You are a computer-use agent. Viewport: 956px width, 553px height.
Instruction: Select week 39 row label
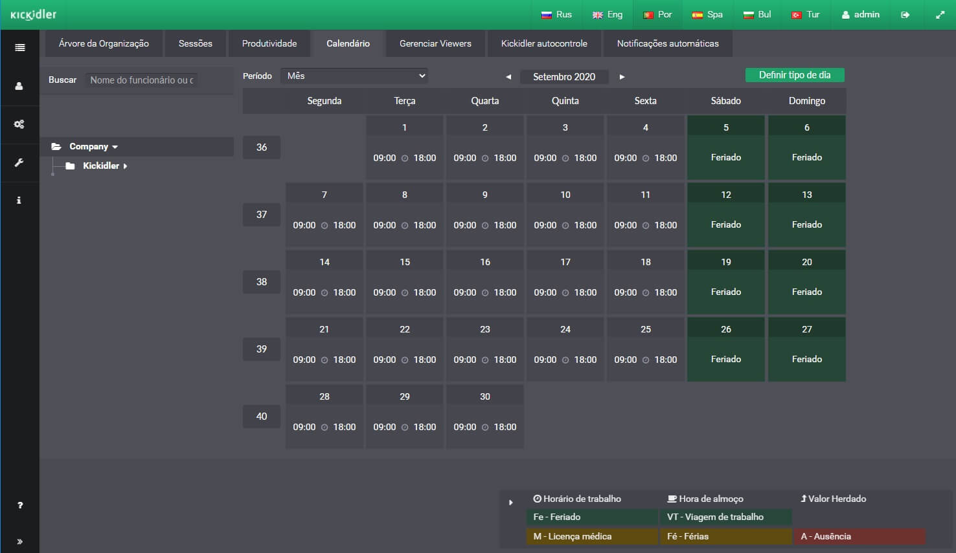pos(262,349)
